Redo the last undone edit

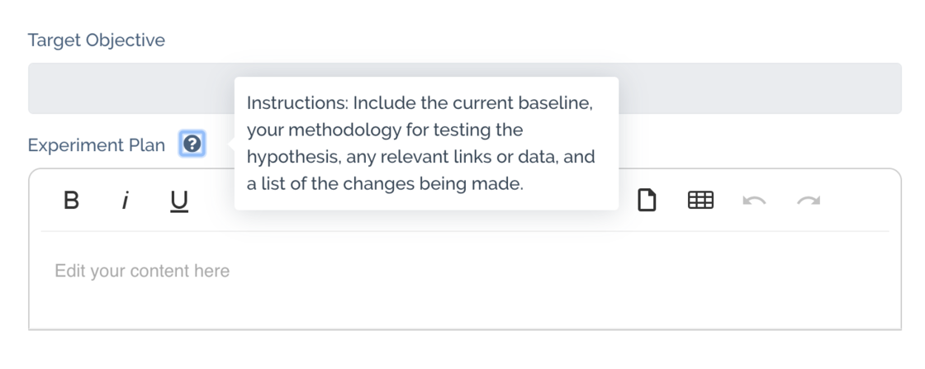point(808,201)
